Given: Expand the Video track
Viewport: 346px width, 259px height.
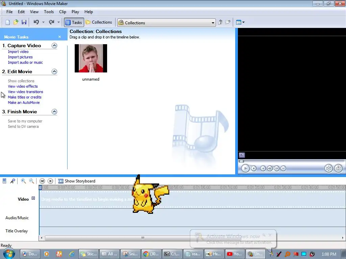Looking at the screenshot, I should click(33, 198).
